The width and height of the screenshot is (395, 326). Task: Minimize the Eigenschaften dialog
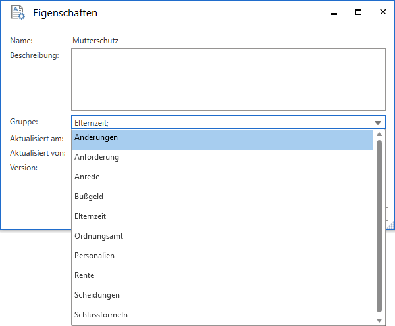(x=334, y=12)
